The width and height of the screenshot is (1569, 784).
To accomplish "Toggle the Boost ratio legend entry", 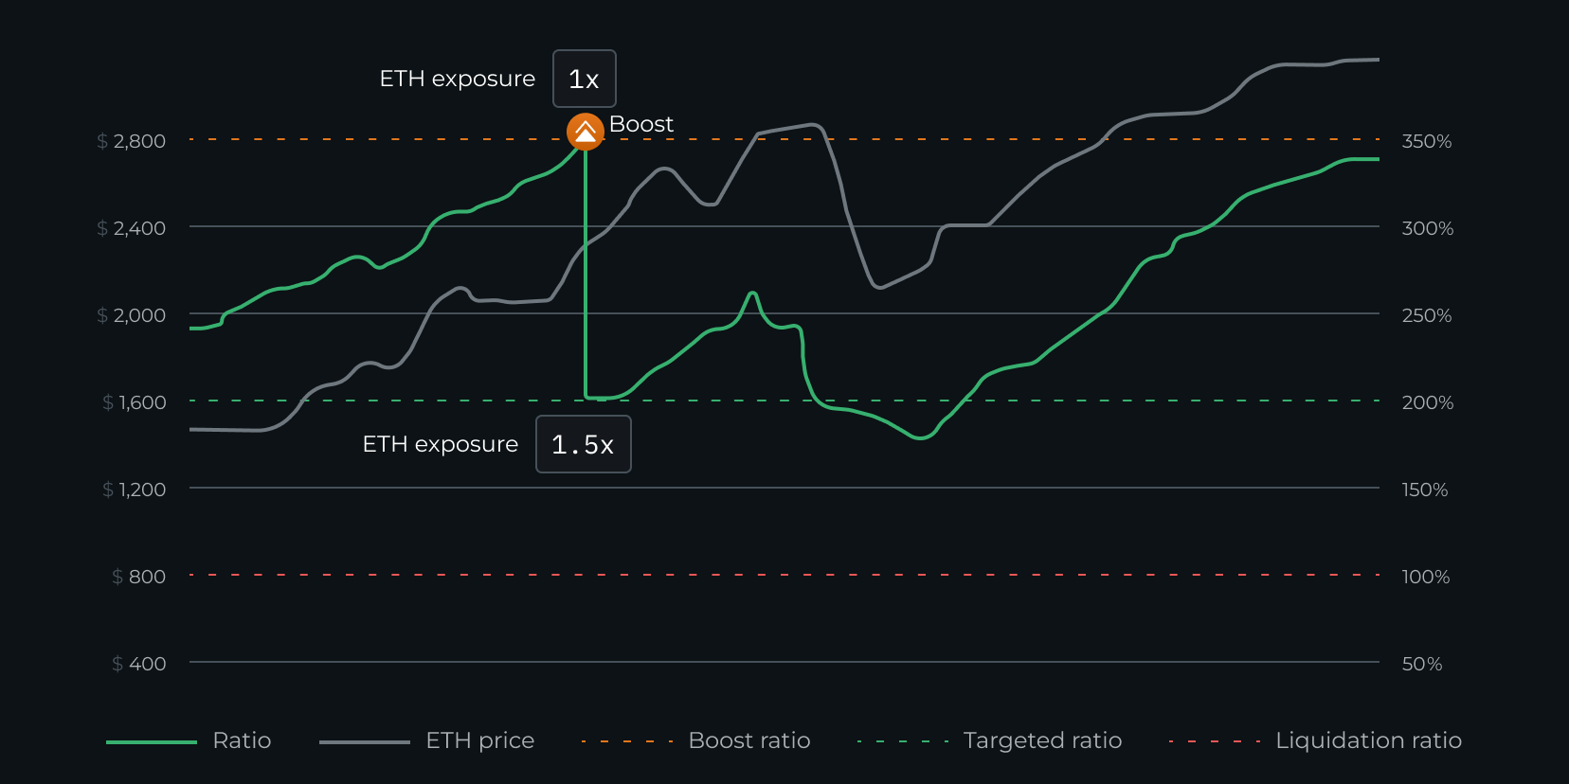I will [748, 740].
